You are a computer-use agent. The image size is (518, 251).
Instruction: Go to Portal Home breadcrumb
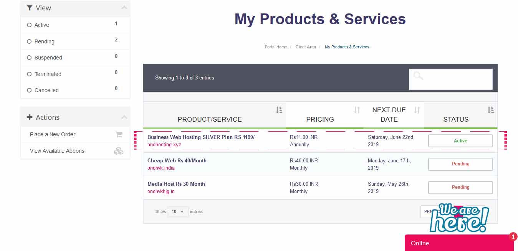[276, 47]
